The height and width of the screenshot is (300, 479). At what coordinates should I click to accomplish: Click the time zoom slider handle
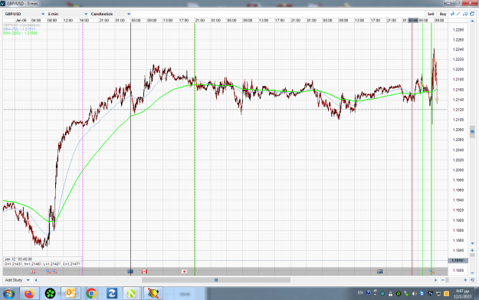[448, 280]
